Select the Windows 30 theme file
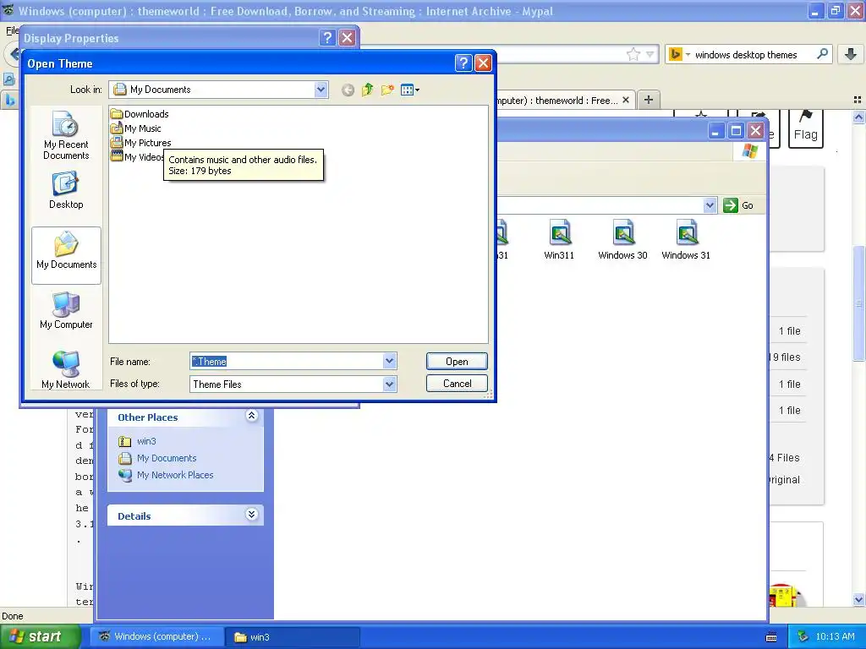The height and width of the screenshot is (649, 866). point(622,239)
